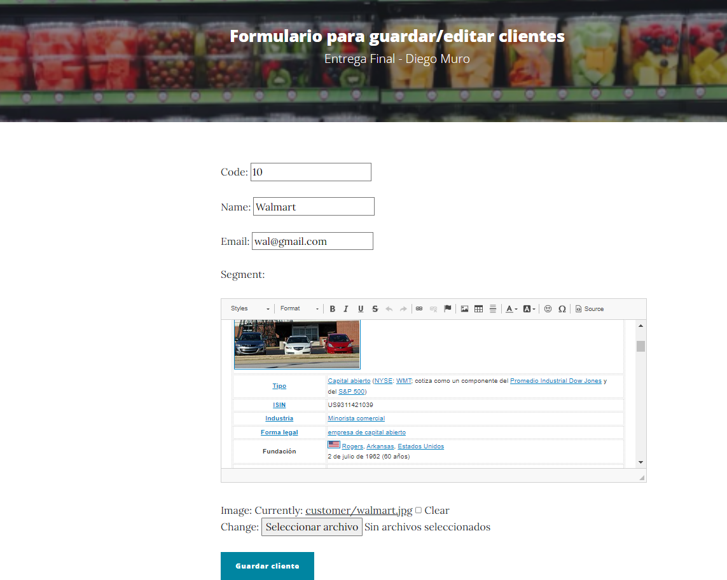Insert a special character with Omega icon
This screenshot has height=580, width=727.
click(x=562, y=308)
